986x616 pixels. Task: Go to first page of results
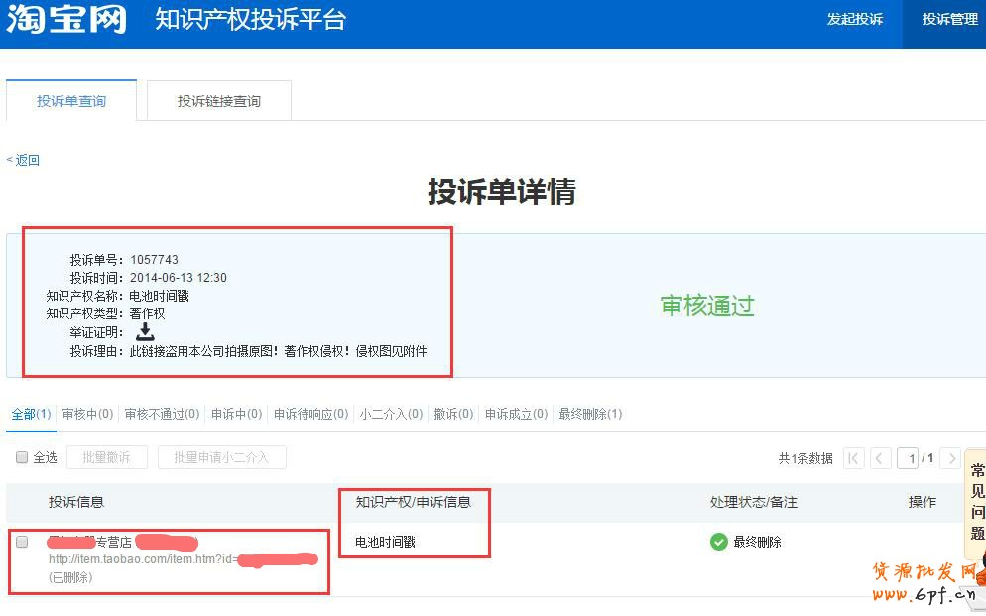pos(853,458)
